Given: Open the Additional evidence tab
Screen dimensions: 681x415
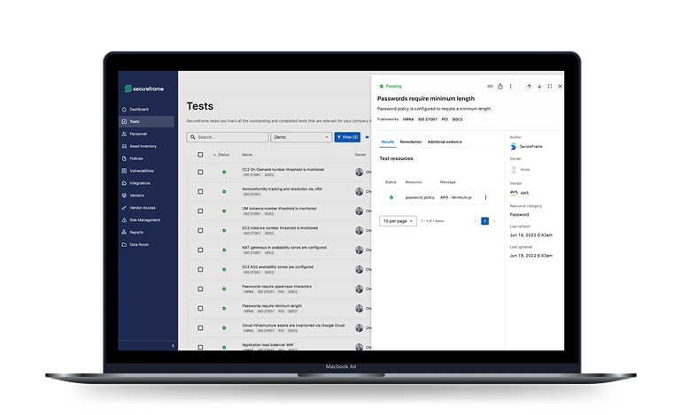Looking at the screenshot, I should coord(445,142).
